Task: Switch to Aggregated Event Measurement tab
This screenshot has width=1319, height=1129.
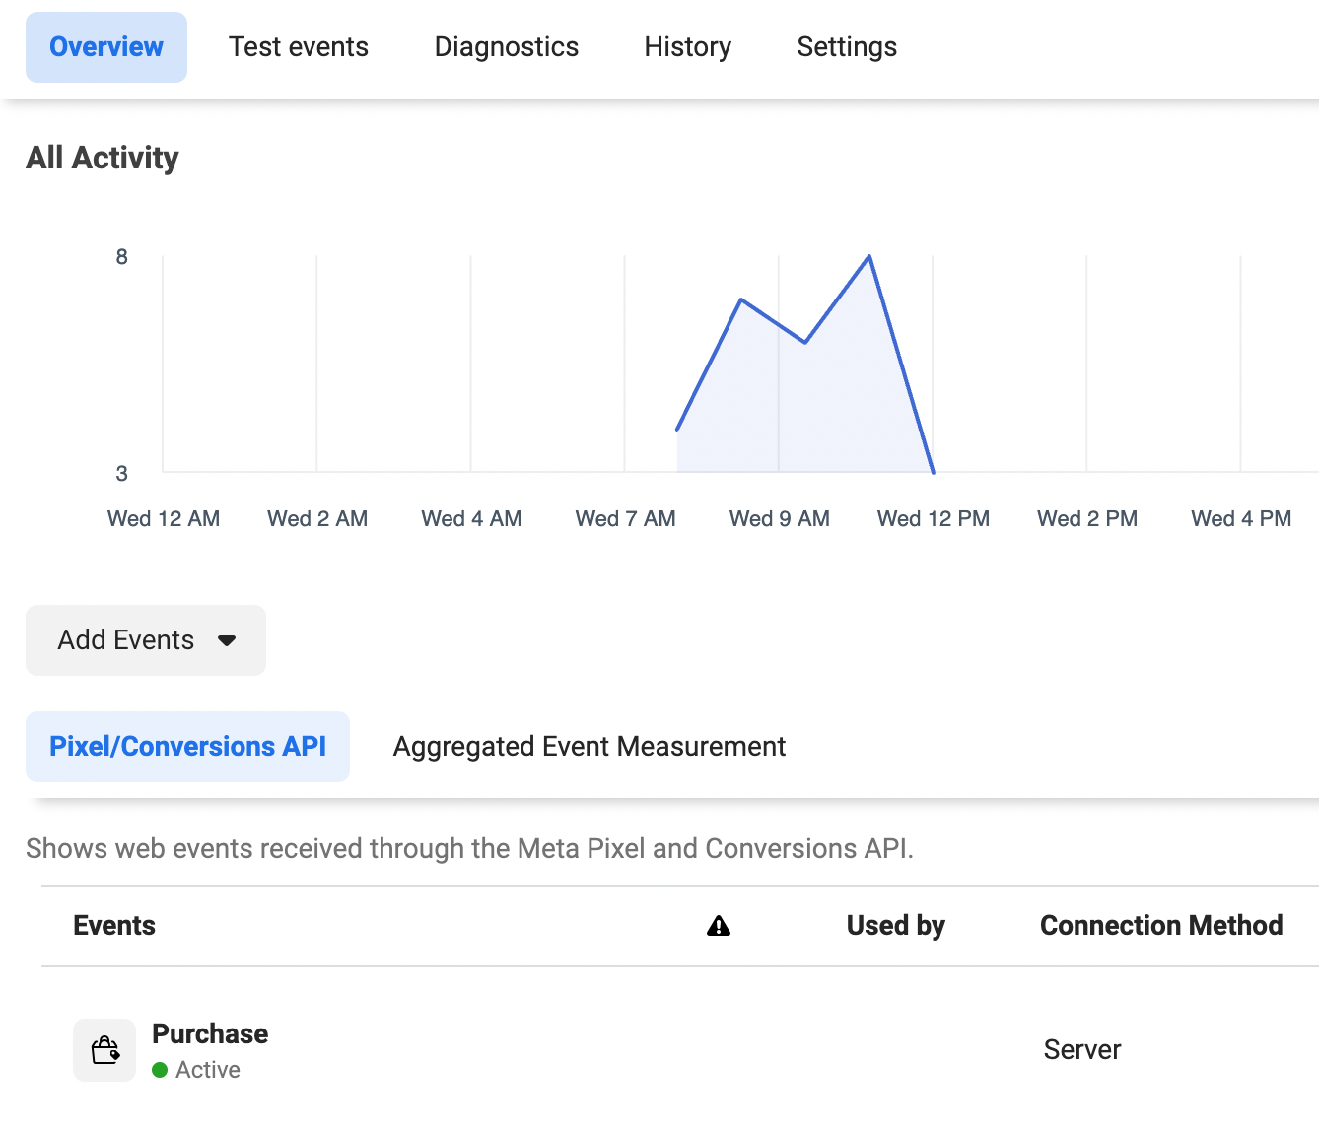Action: coord(589,747)
